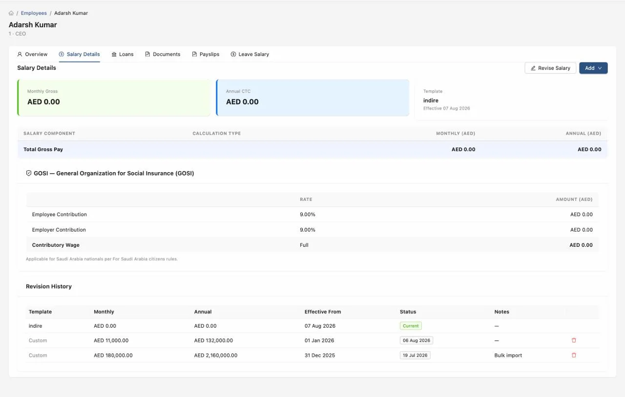Click the Monthly Gross card
This screenshot has width=625, height=397.
click(x=114, y=98)
